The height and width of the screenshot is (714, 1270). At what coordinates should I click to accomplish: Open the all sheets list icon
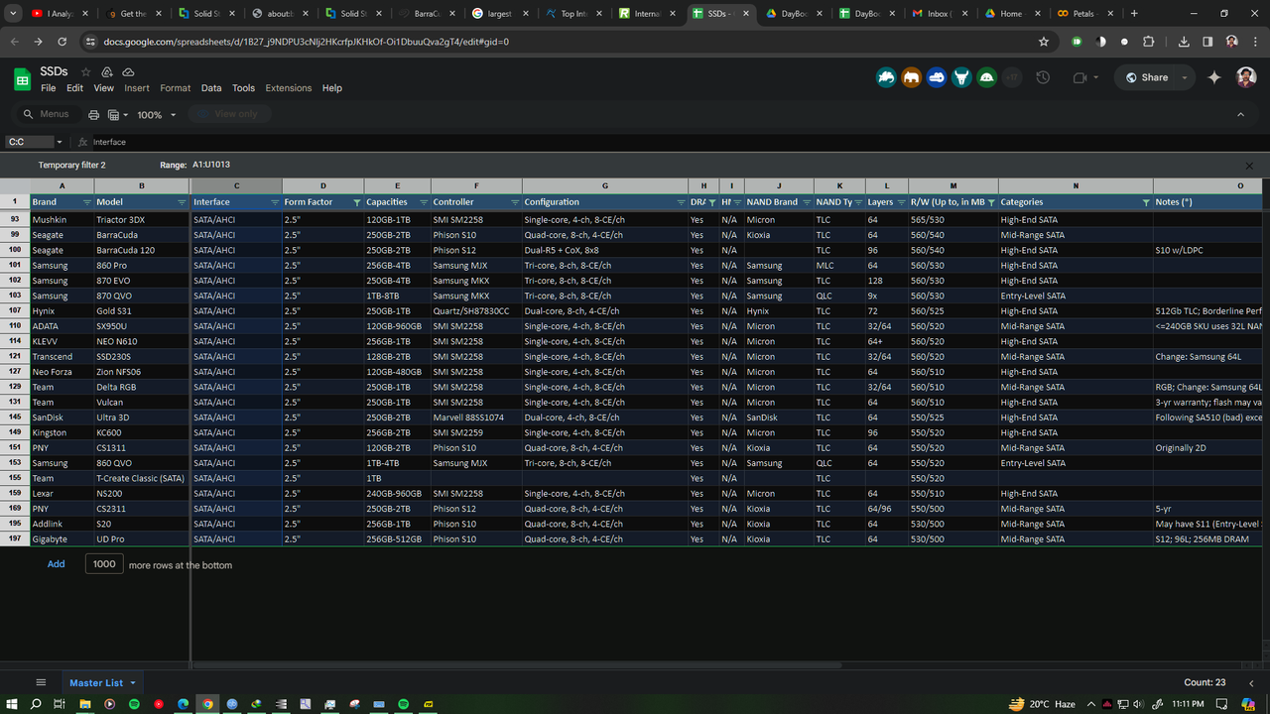41,682
